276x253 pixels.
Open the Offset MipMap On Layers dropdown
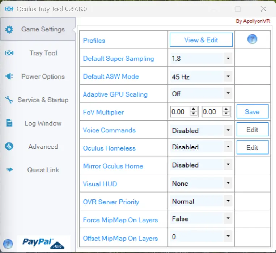click(x=228, y=236)
